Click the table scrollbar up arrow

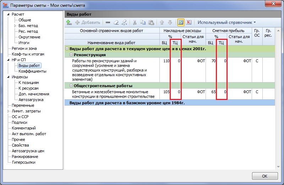(x=278, y=31)
